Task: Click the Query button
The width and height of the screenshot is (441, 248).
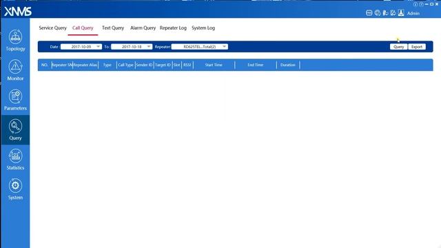Action: click(x=398, y=47)
